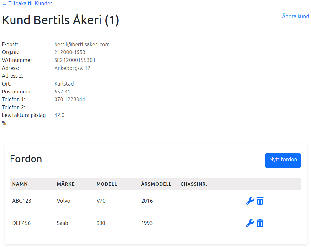The height and width of the screenshot is (247, 311).
Task: Go back via Tillbaka till Kunder
Action: point(27,3)
